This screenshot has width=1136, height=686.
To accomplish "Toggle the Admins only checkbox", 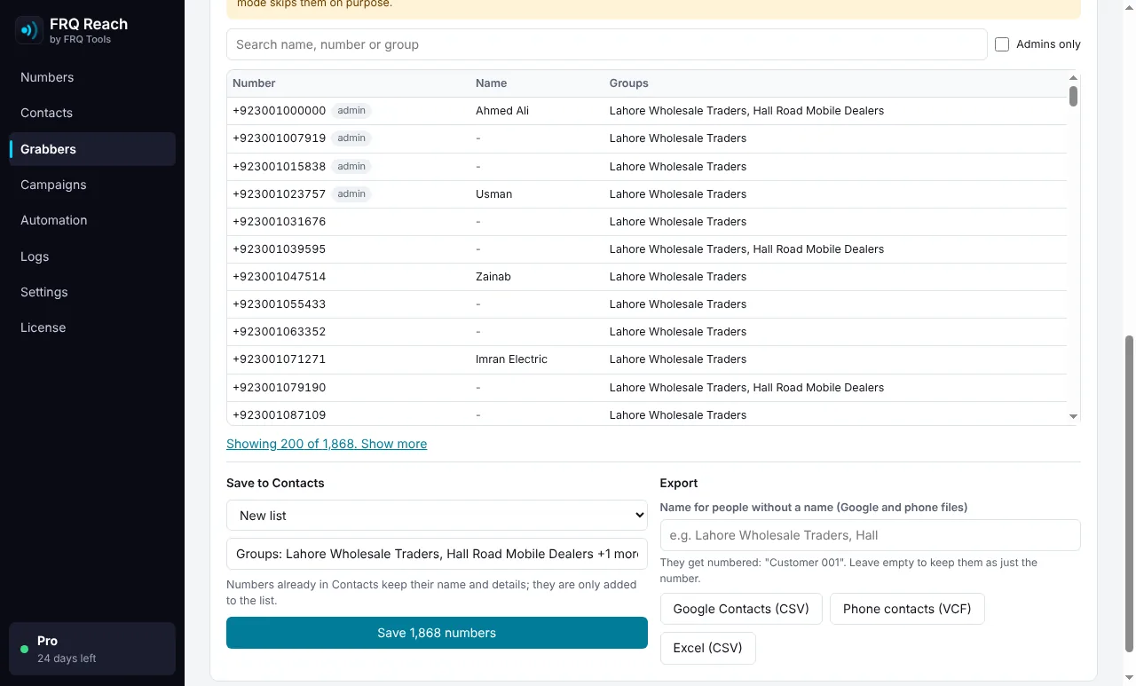I will [1002, 44].
